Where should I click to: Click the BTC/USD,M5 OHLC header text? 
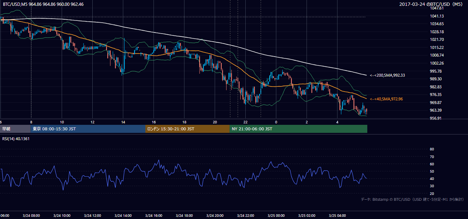click(43, 4)
